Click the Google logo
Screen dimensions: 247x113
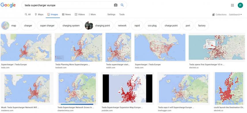coord(8,5)
